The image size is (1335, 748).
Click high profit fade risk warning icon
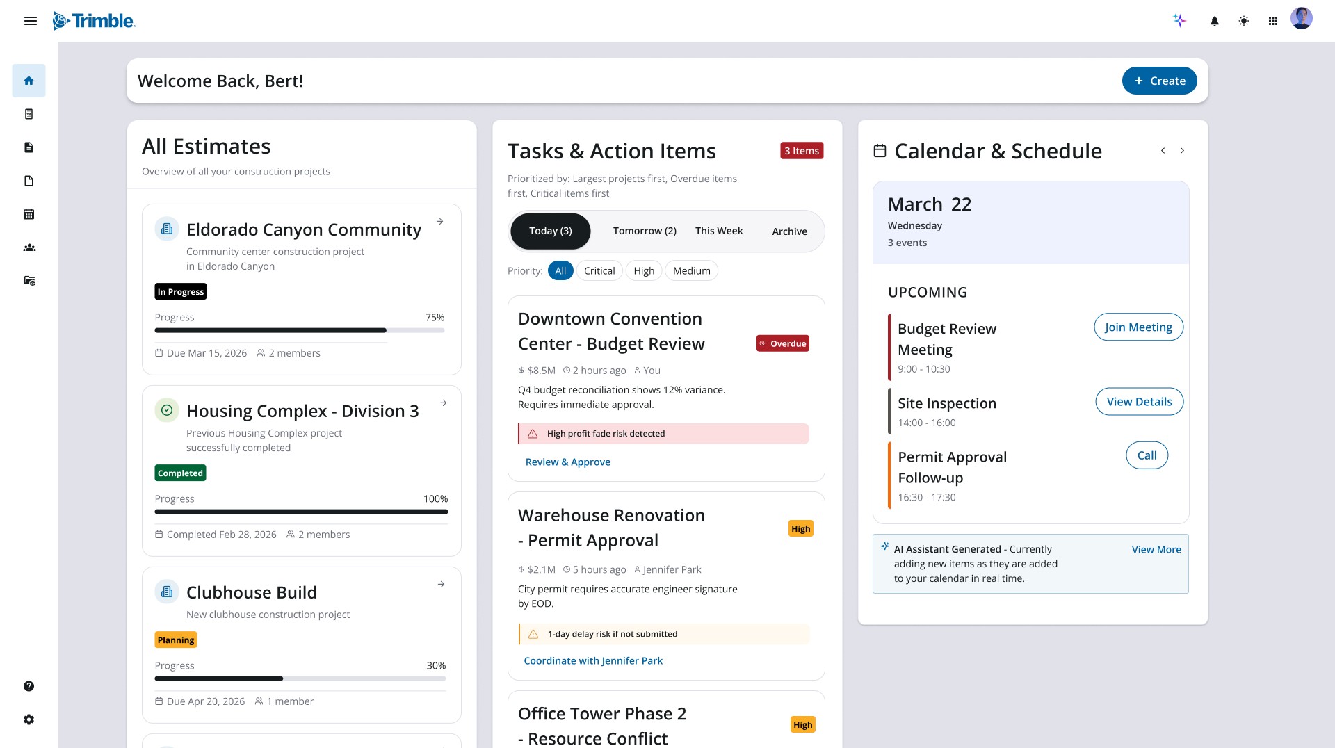(533, 434)
